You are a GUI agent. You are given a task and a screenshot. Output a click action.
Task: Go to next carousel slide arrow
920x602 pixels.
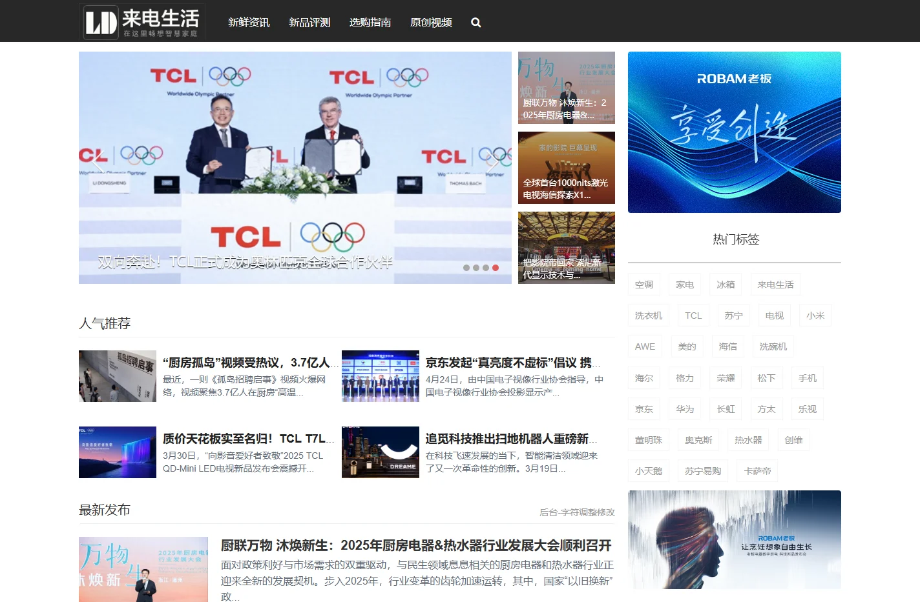[493, 163]
